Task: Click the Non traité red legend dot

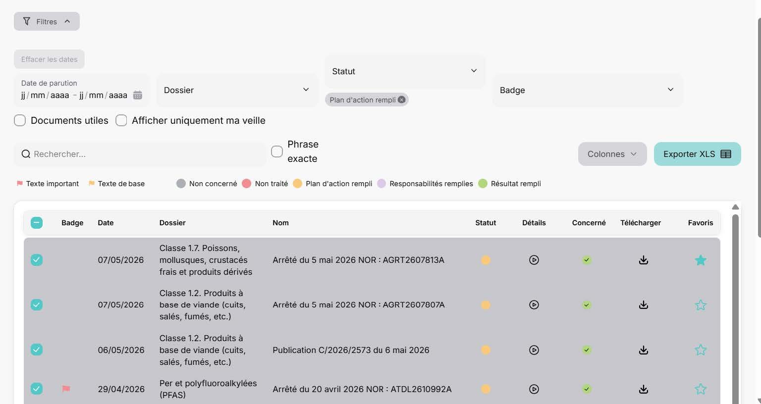Action: tap(247, 184)
